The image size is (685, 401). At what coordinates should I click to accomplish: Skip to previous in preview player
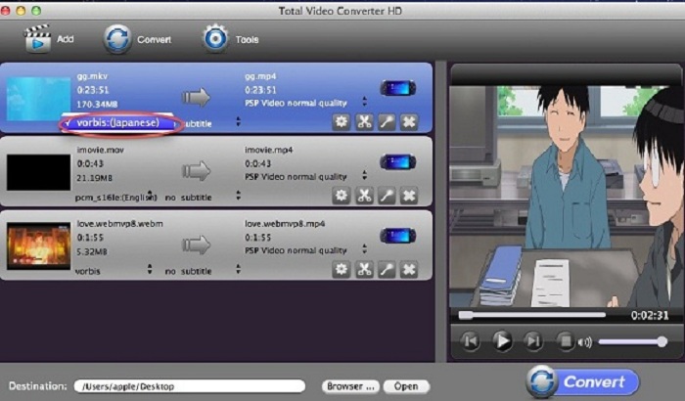[x=471, y=340]
